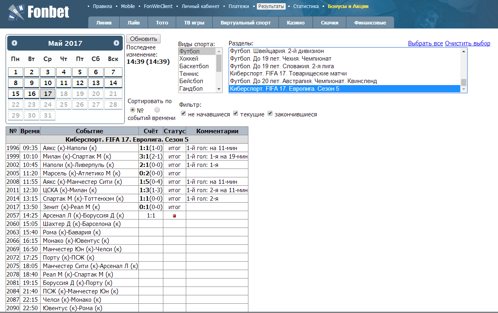Screen dimensions: 498x313
Task: Go to the ТВ игры tab
Action: 194,22
